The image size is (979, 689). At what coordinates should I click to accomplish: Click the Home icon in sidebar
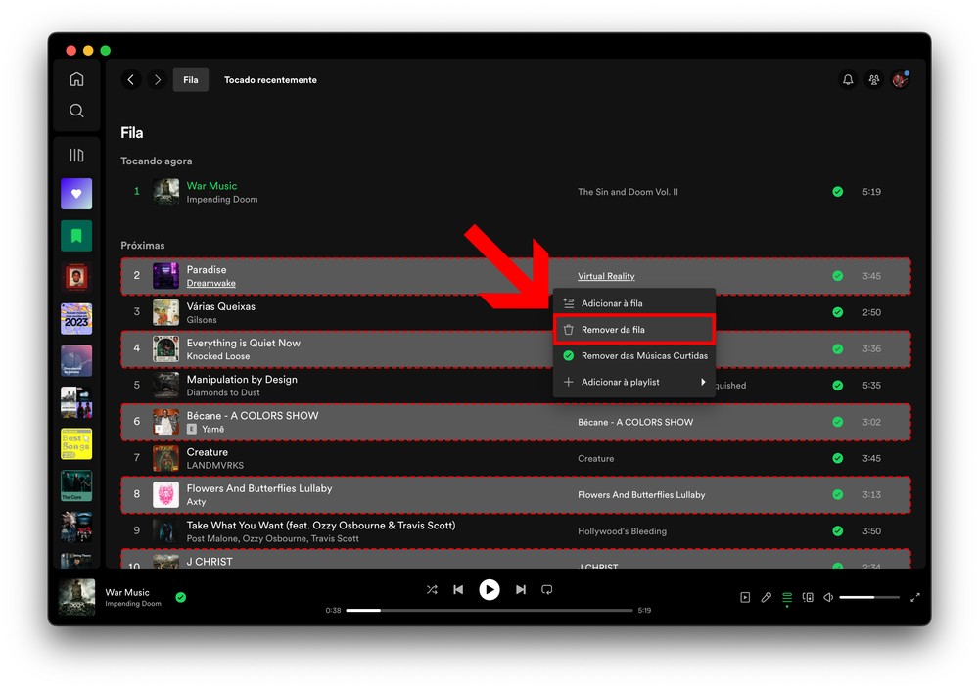pyautogui.click(x=76, y=80)
